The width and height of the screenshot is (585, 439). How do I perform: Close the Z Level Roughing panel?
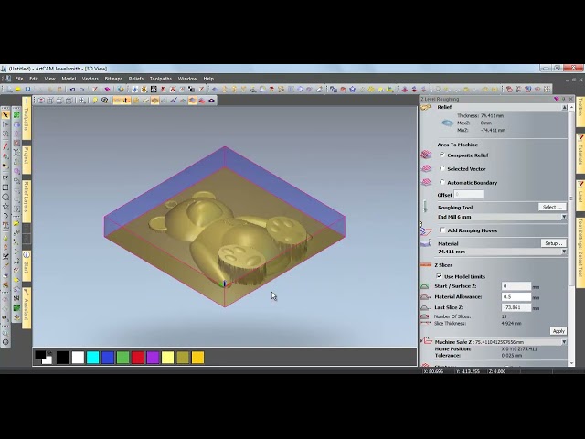click(x=570, y=99)
